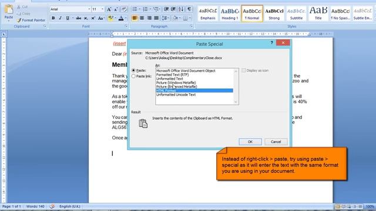Viewport: 376px width, 211px height.
Task: Apply the Title style
Action: click(318, 13)
